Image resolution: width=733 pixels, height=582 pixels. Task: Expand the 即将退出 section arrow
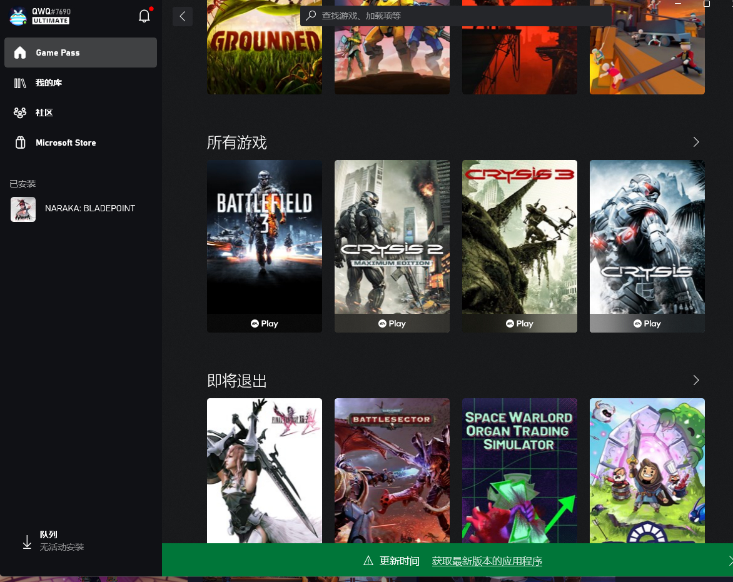tap(696, 380)
